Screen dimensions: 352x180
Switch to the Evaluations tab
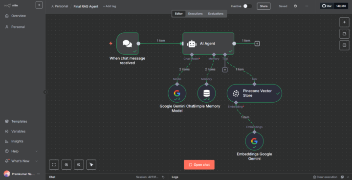click(x=216, y=14)
